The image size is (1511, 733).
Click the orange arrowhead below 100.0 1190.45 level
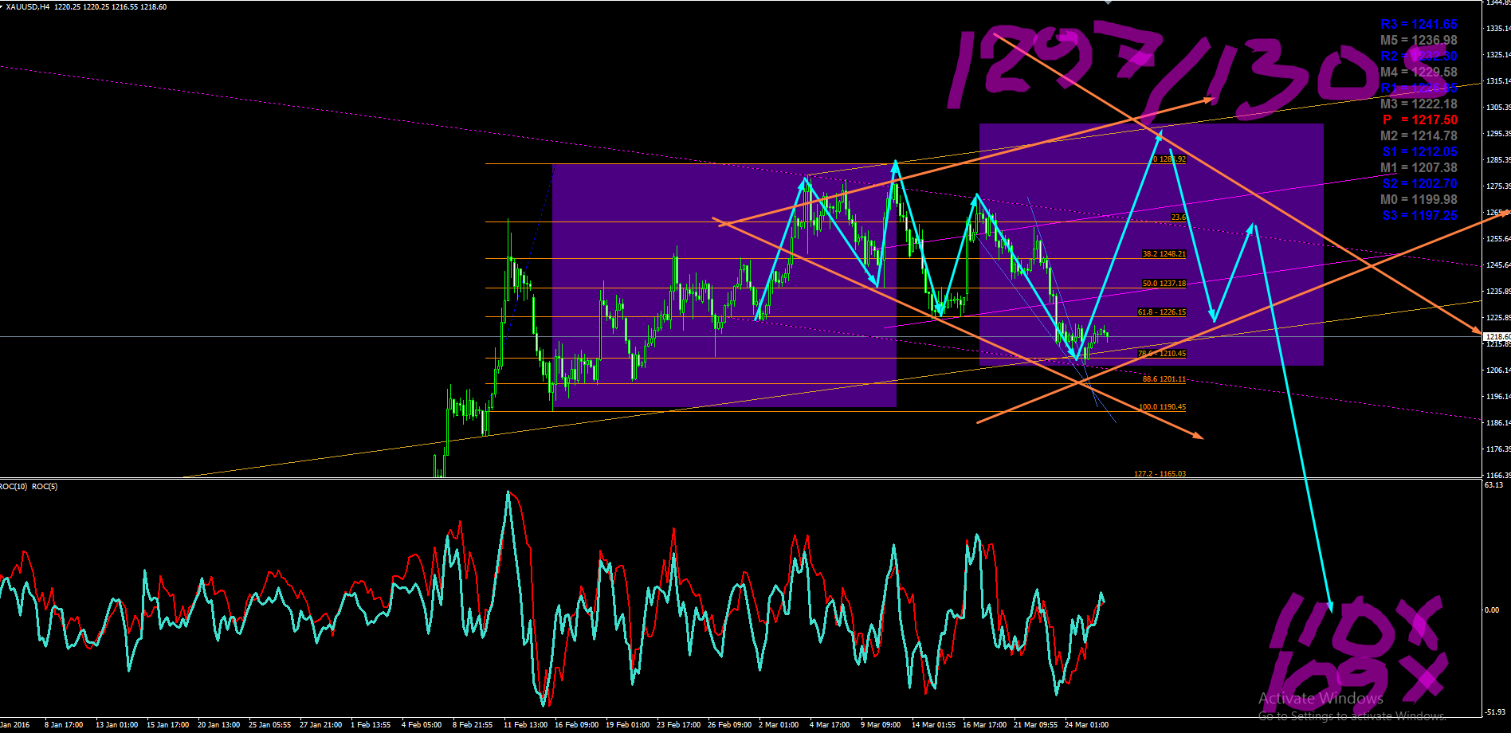pyautogui.click(x=1198, y=435)
